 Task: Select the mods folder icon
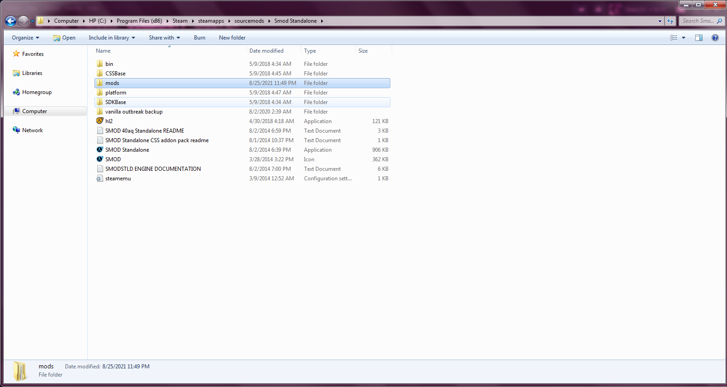coord(100,83)
